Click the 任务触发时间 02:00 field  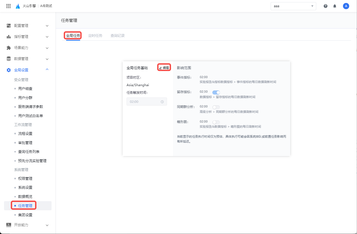[147, 102]
